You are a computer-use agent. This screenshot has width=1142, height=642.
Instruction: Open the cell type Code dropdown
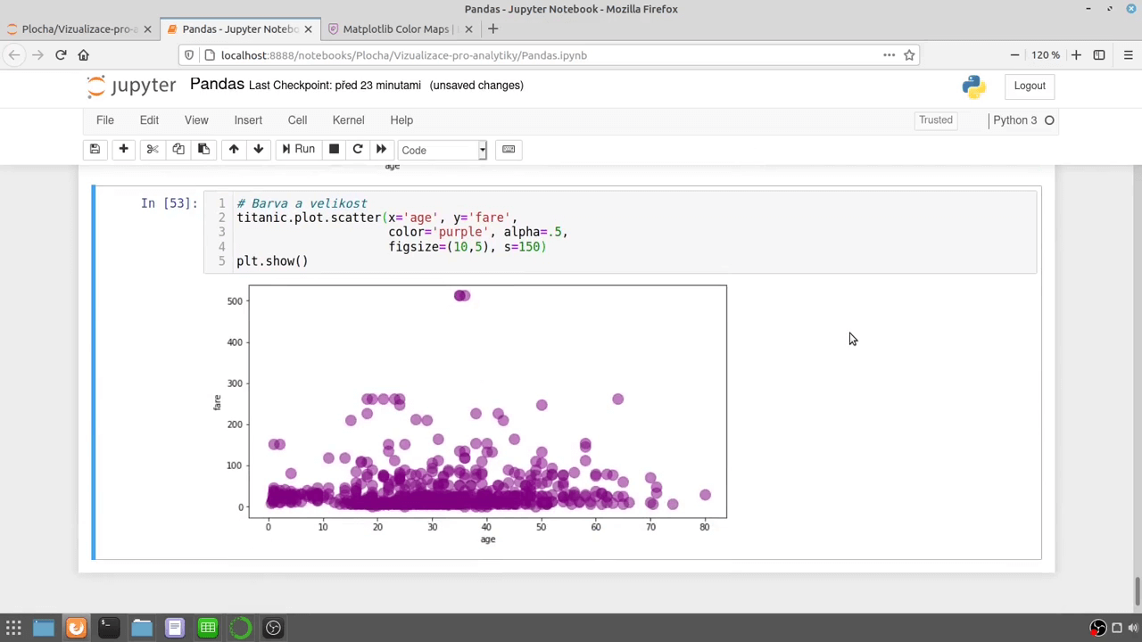pyautogui.click(x=443, y=150)
